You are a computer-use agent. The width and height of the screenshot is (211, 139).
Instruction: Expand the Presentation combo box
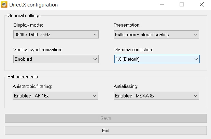pos(156,34)
